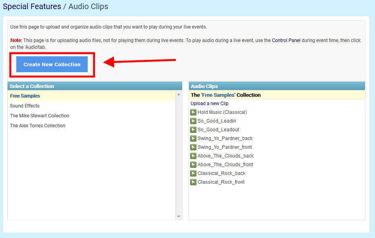Screen dimensions: 375x238
Task: Click the Classical_Rock_back clip name
Action: click(221, 173)
